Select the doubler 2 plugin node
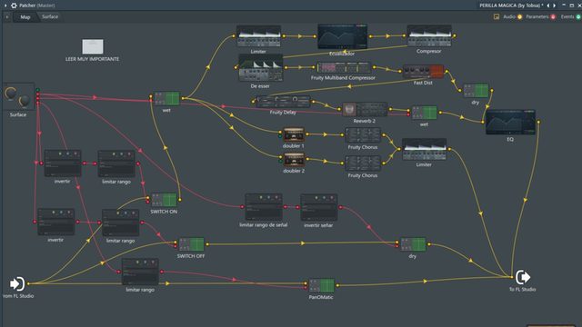The image size is (582, 327). coord(294,160)
